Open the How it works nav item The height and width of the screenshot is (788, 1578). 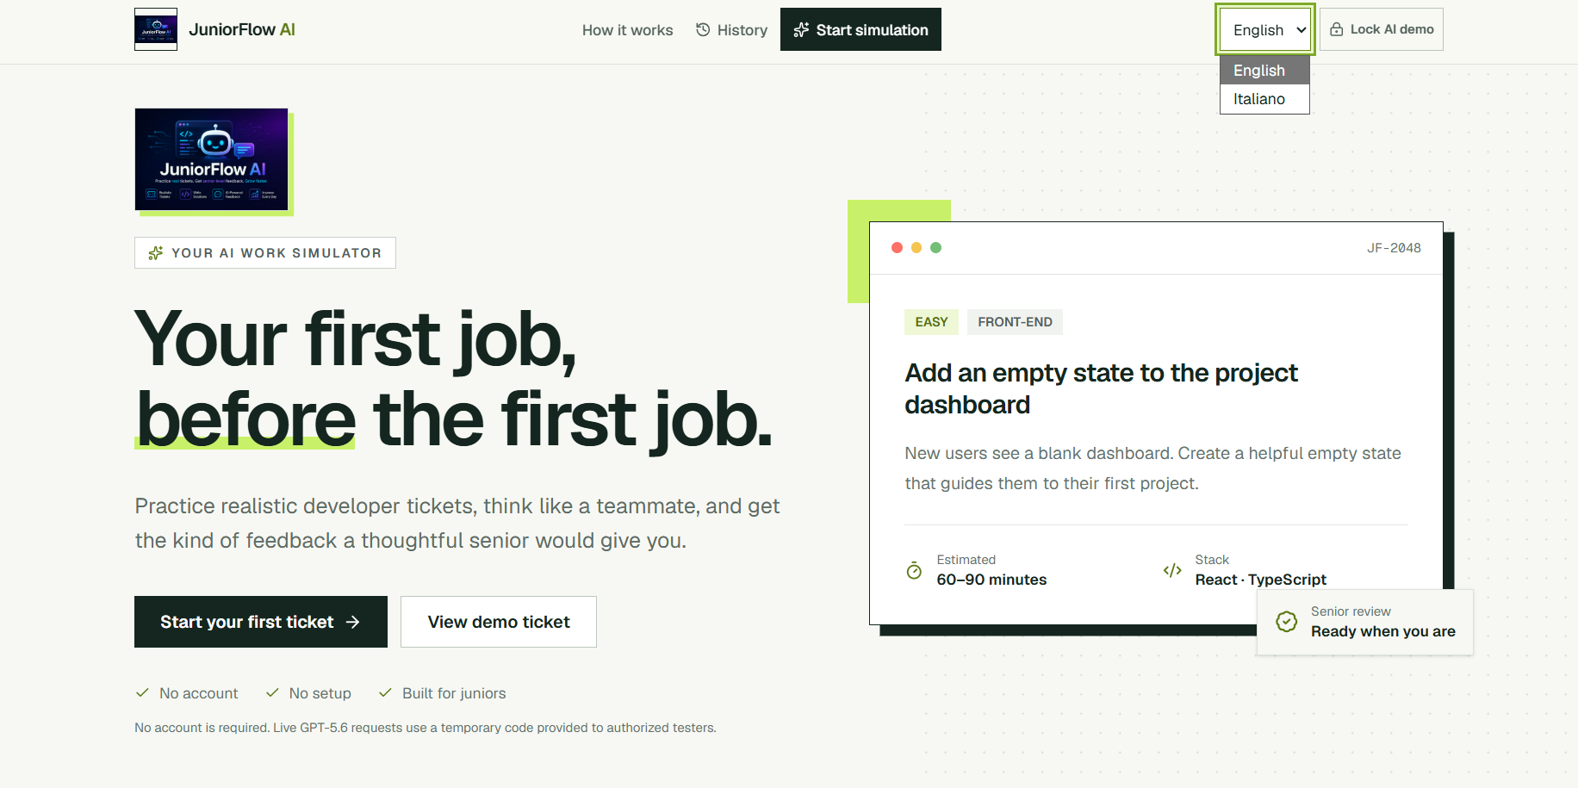627,30
